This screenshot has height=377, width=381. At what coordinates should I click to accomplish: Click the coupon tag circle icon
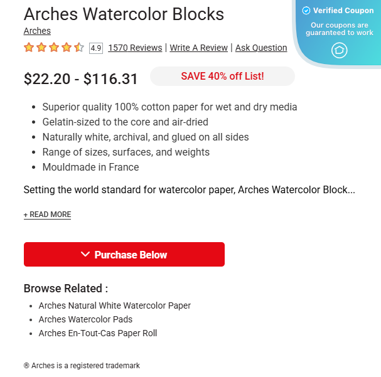click(x=340, y=50)
